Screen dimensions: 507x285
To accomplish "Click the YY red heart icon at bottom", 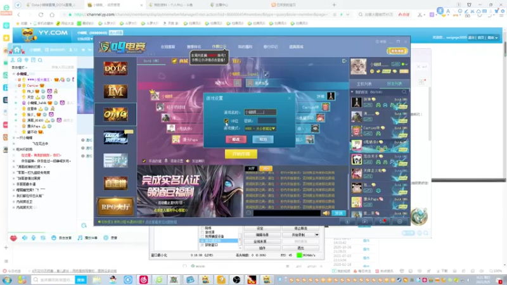I will point(13,238).
